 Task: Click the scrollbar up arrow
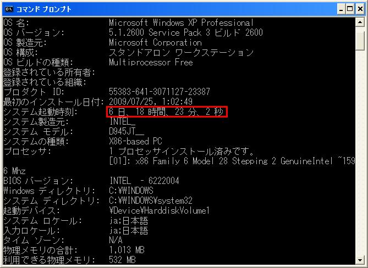(360, 23)
